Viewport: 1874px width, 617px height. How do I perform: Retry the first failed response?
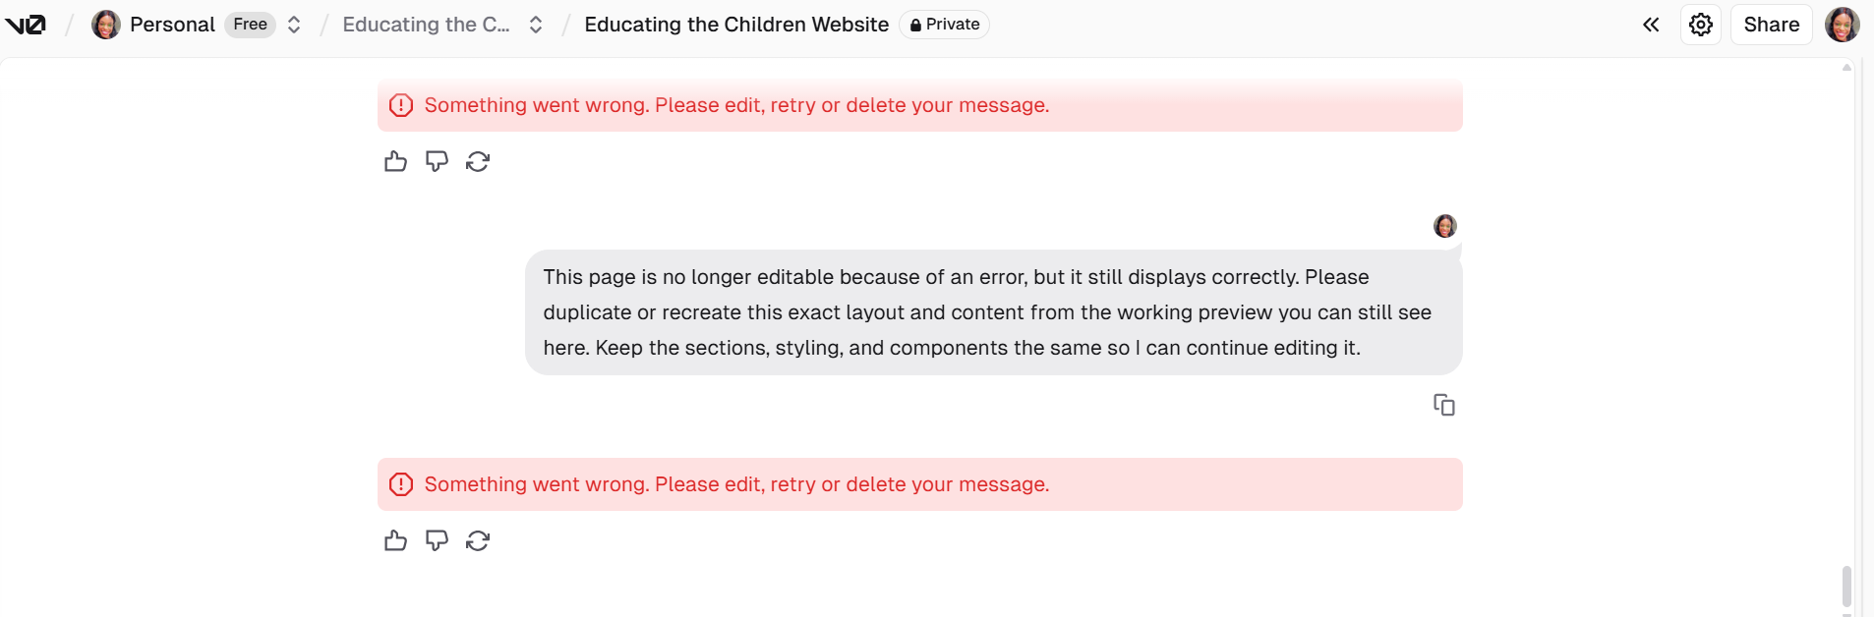[x=478, y=161]
